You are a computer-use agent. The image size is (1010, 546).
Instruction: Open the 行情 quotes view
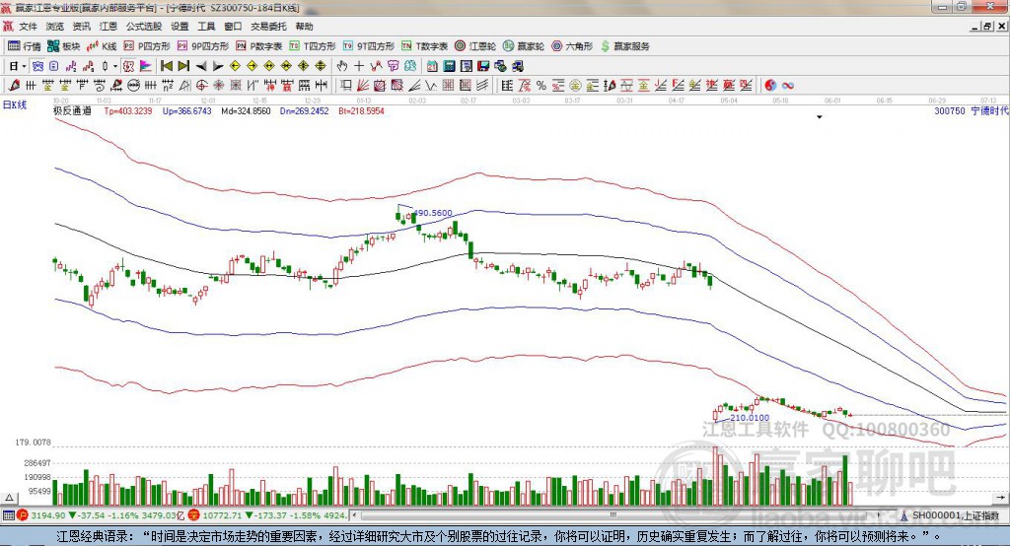point(25,46)
